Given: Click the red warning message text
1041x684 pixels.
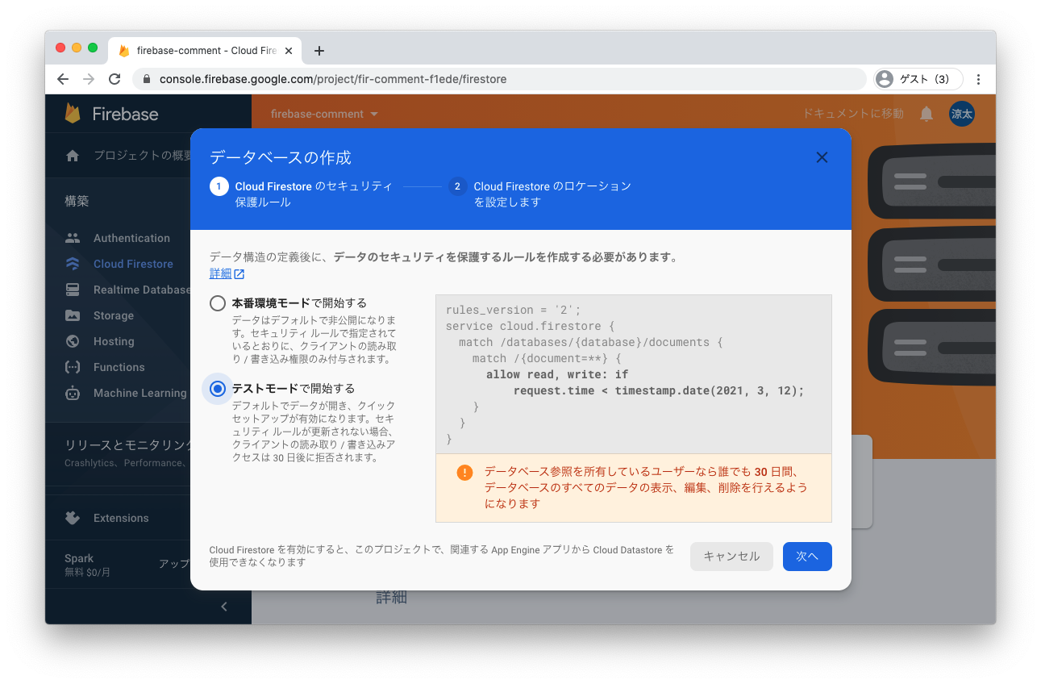Looking at the screenshot, I should 645,488.
